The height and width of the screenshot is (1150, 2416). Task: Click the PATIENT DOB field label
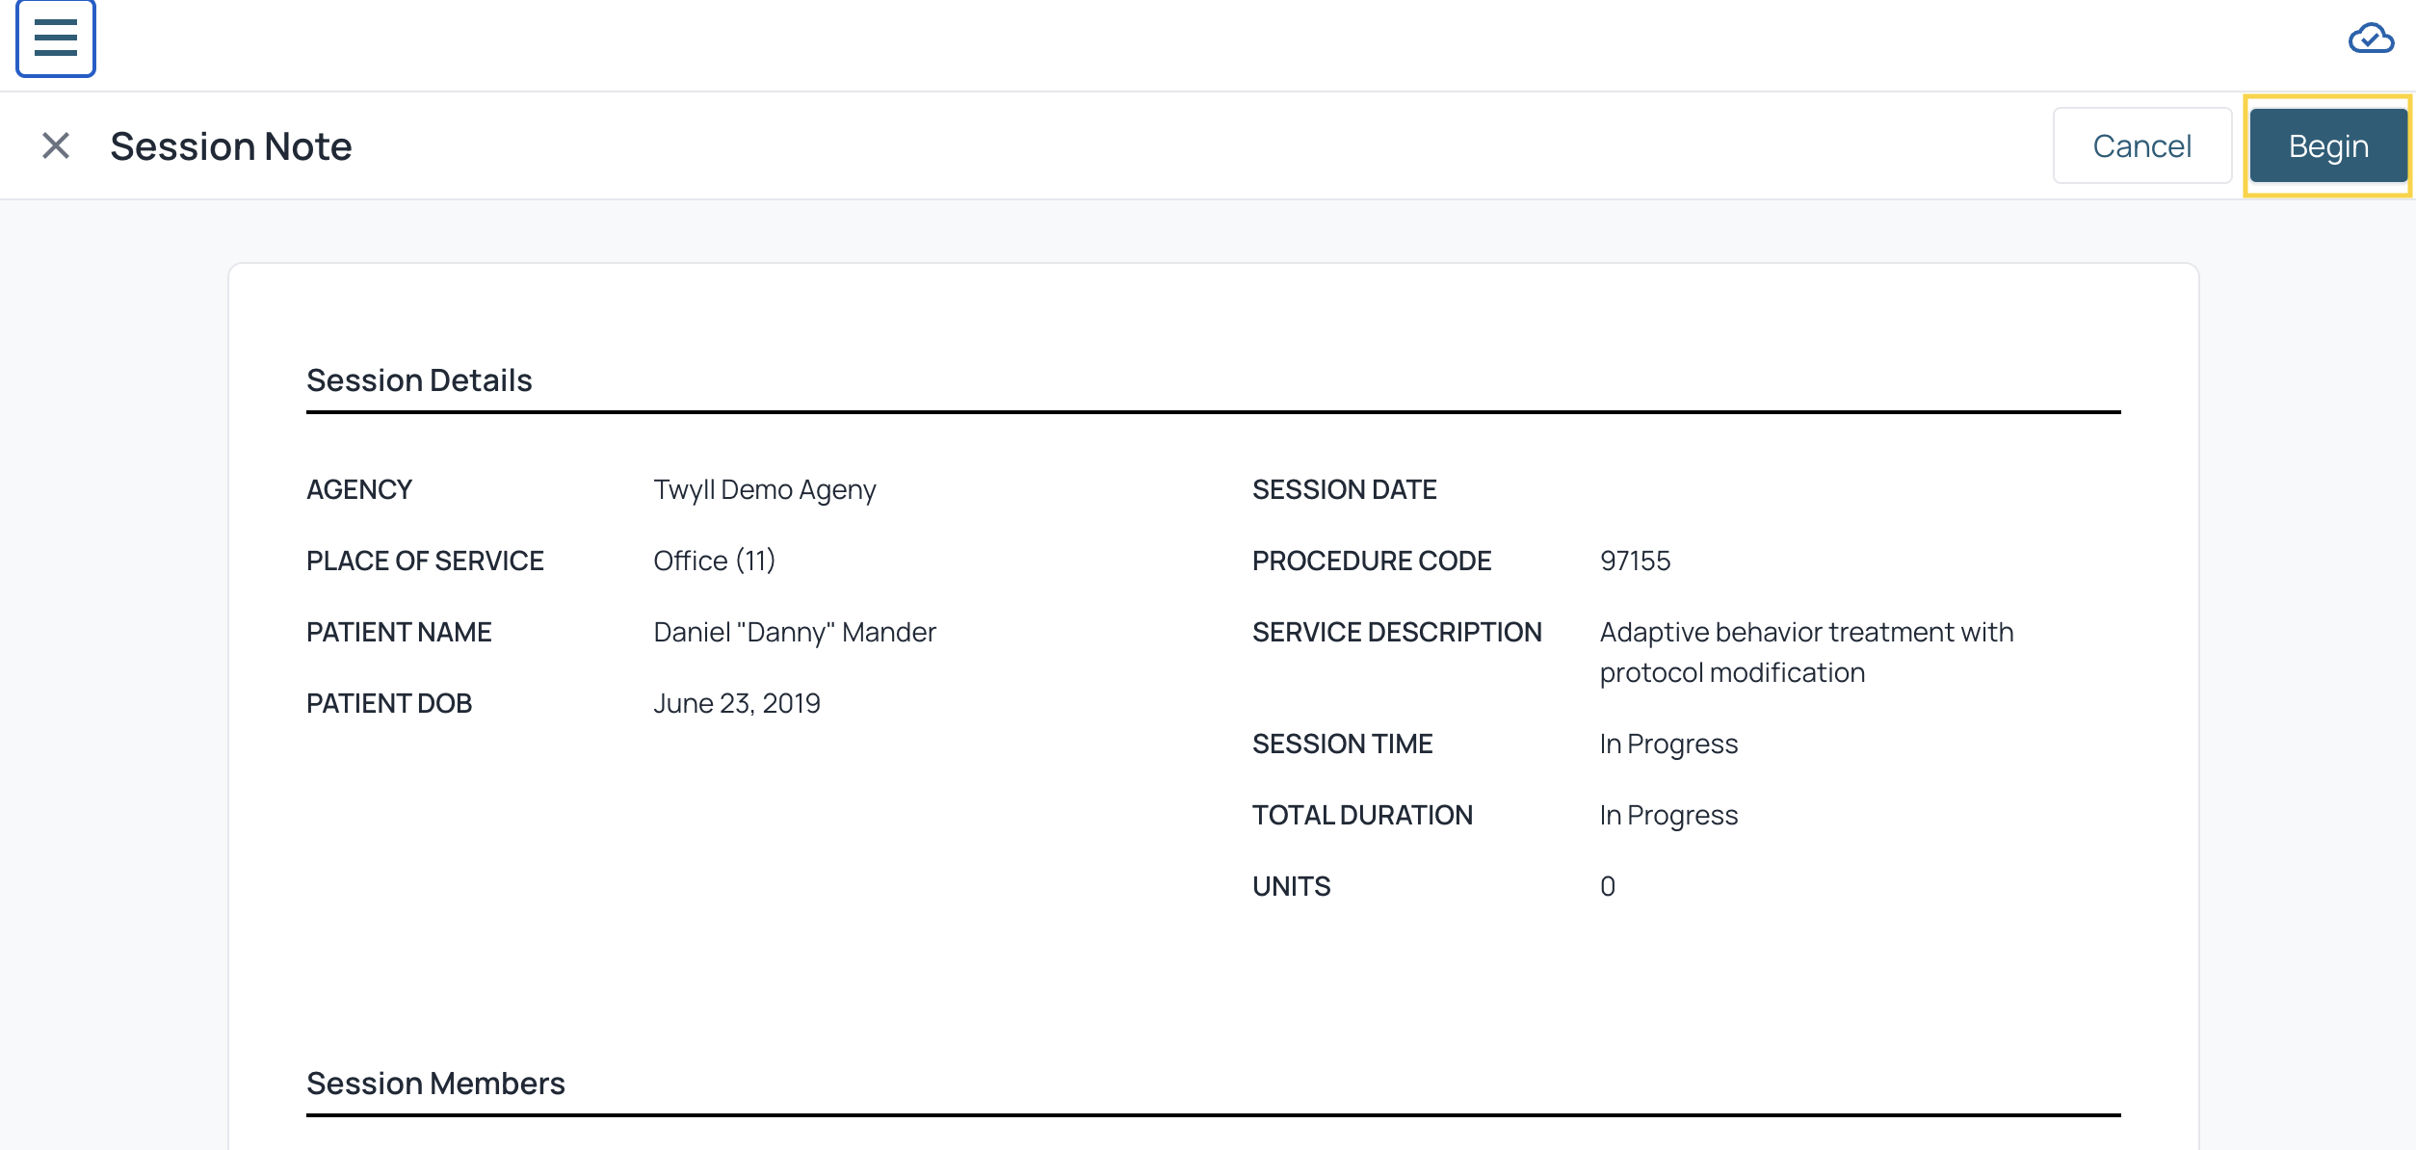[x=389, y=703]
